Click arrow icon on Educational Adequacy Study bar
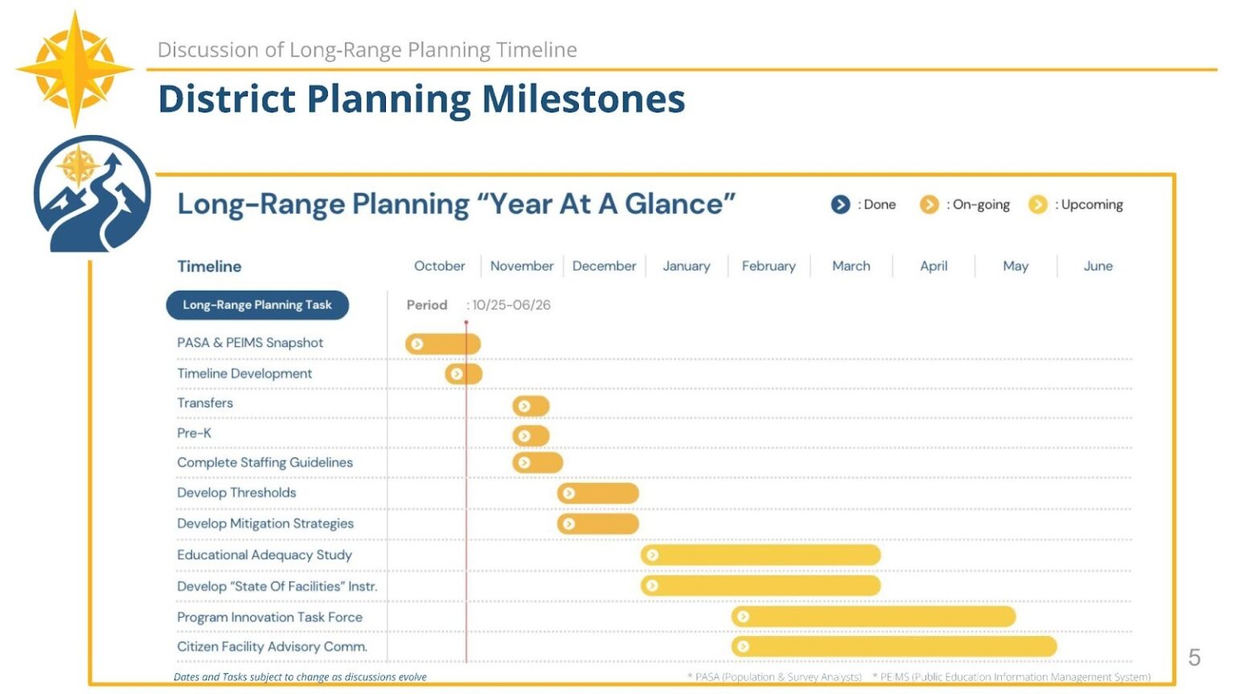Viewport: 1235px width, 694px height. click(x=652, y=555)
